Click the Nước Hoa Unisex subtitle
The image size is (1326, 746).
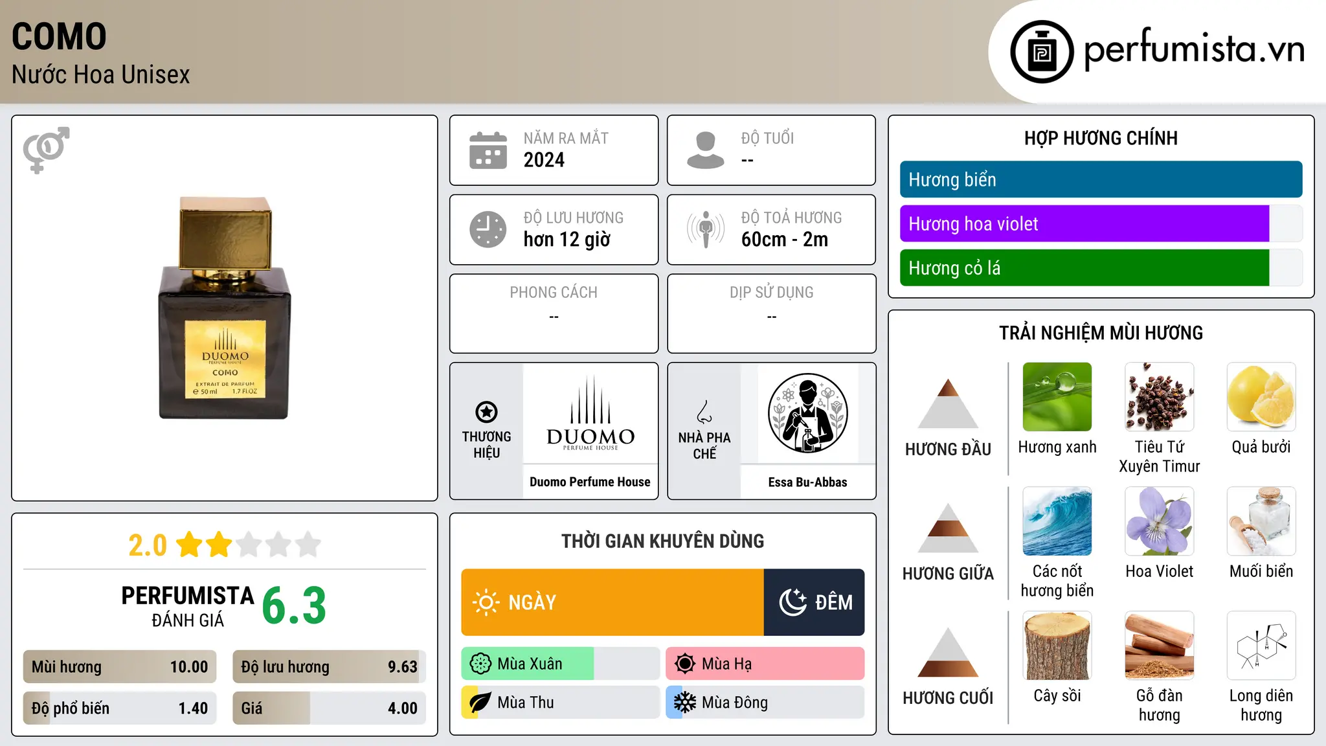point(101,74)
